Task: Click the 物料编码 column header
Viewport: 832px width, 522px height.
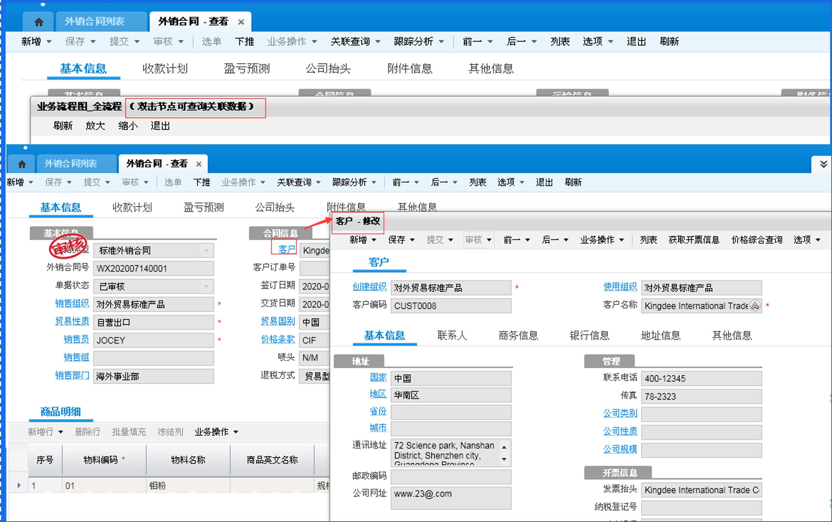Action: (x=104, y=460)
